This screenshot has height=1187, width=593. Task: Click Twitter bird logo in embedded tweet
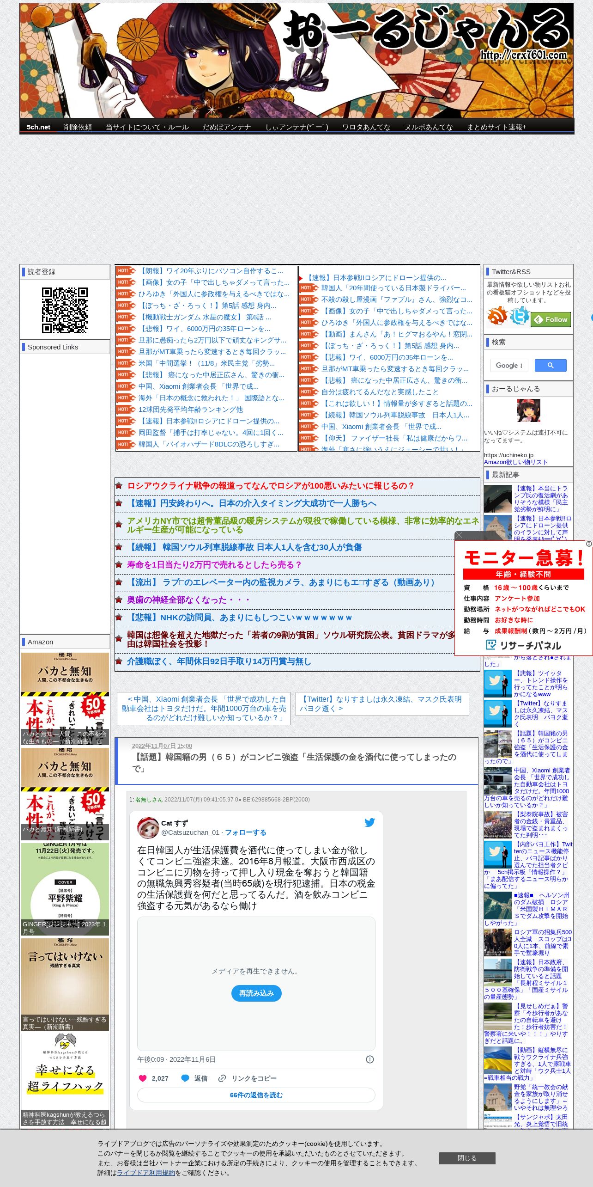(x=369, y=823)
